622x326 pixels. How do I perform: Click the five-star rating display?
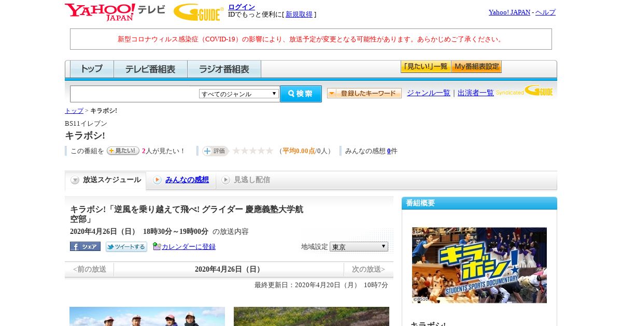click(x=252, y=151)
